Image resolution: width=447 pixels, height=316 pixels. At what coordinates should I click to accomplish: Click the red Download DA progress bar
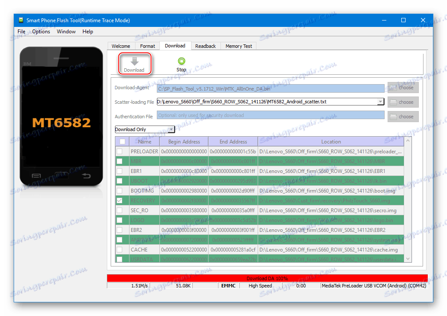point(267,278)
